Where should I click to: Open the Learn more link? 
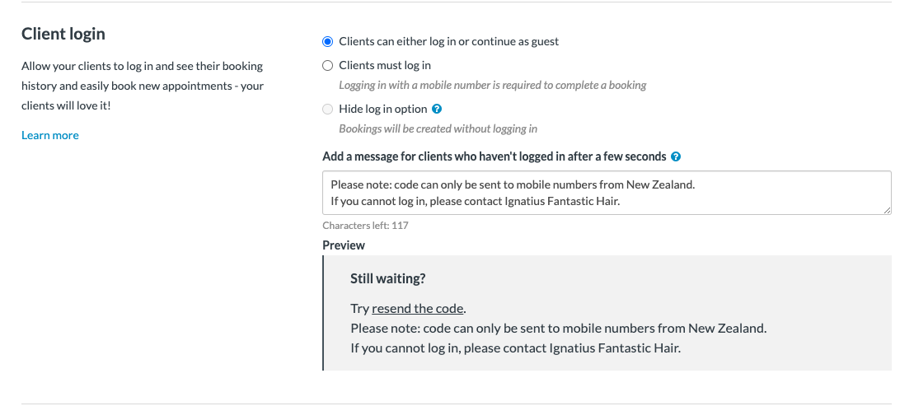click(50, 135)
